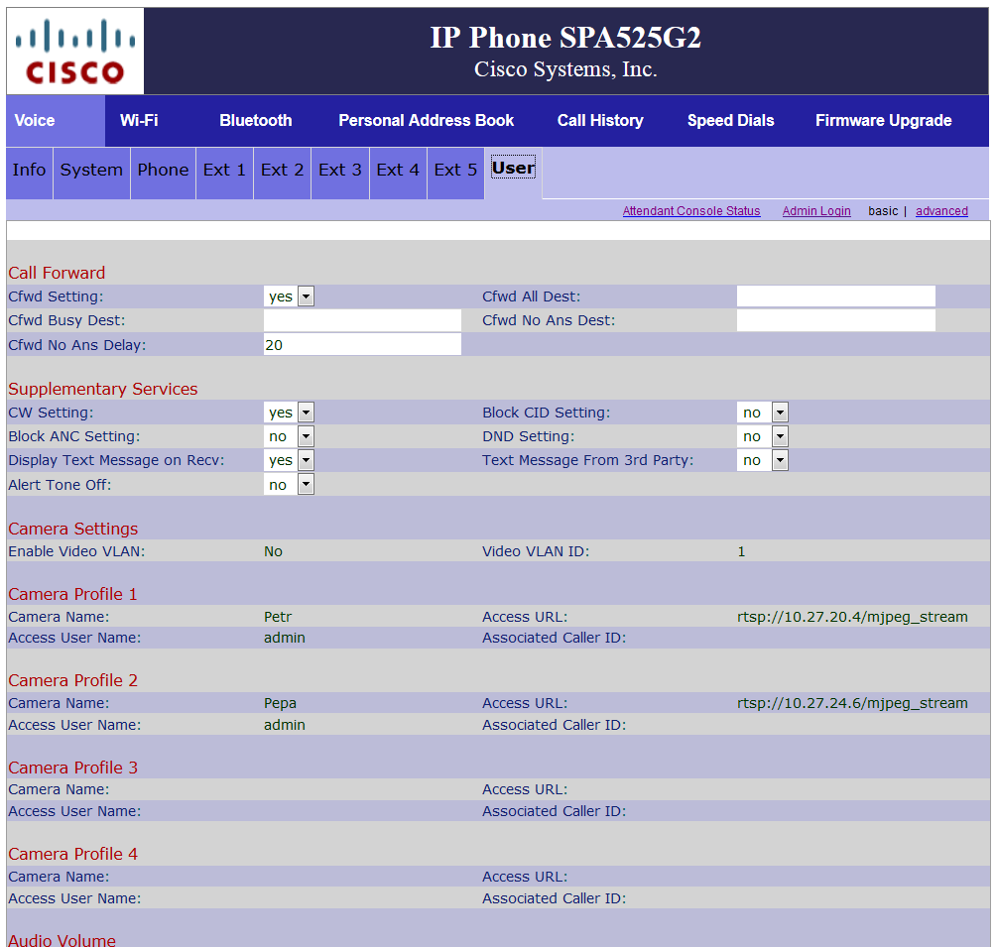The image size is (997, 947).
Task: Click the Admin Login link
Action: pos(816,211)
